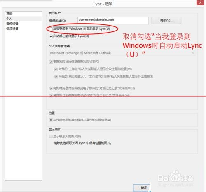Click the 个人信息管理器 section label

(59, 46)
